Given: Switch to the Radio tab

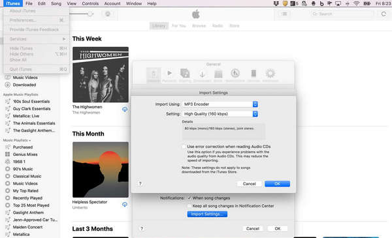Looking at the screenshot, I should (x=218, y=25).
